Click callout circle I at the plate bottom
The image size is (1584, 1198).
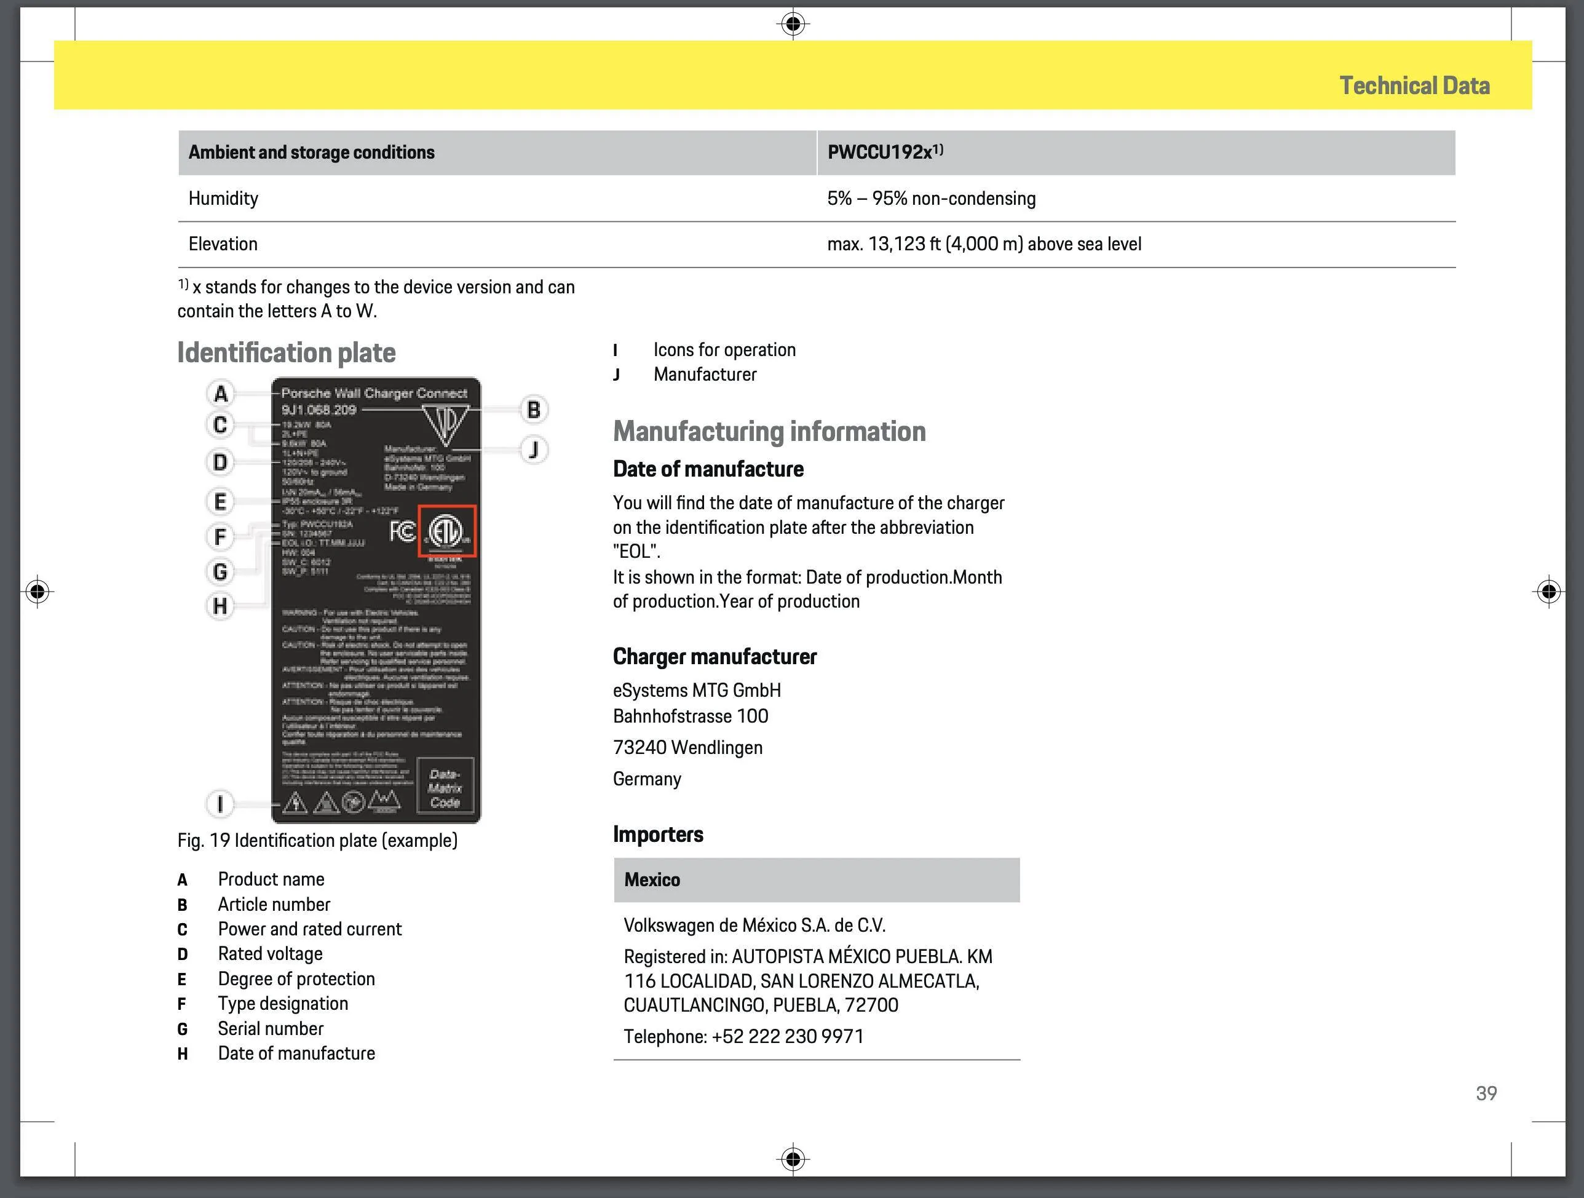[x=220, y=804]
